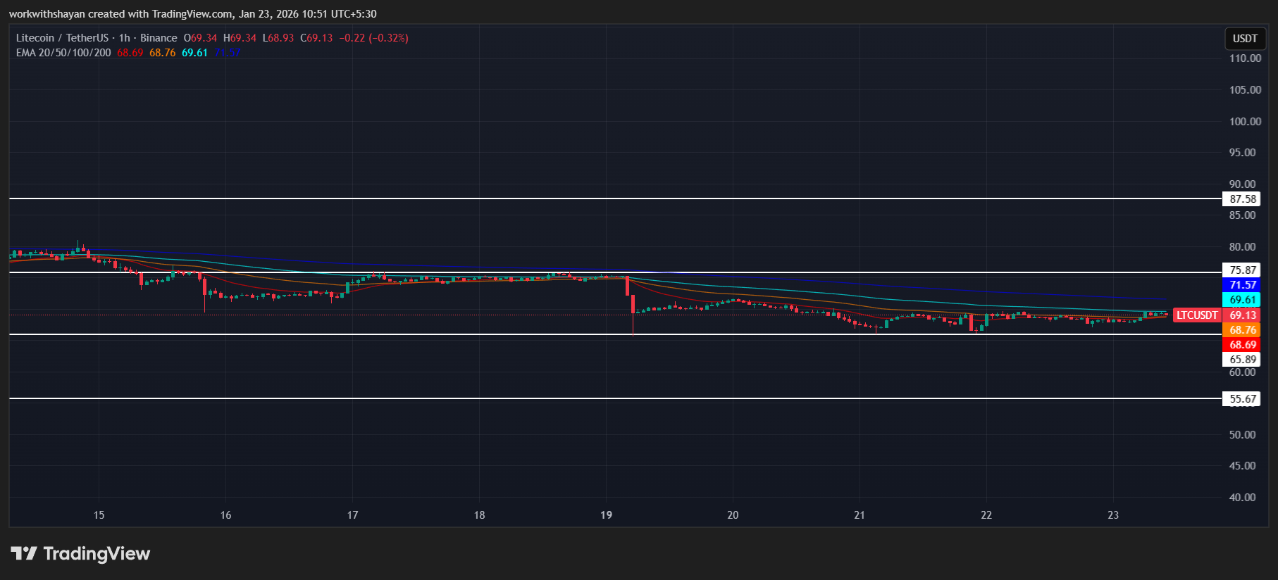Click date label 23 on time axis
Screen dimensions: 1278x580
(x=1113, y=515)
